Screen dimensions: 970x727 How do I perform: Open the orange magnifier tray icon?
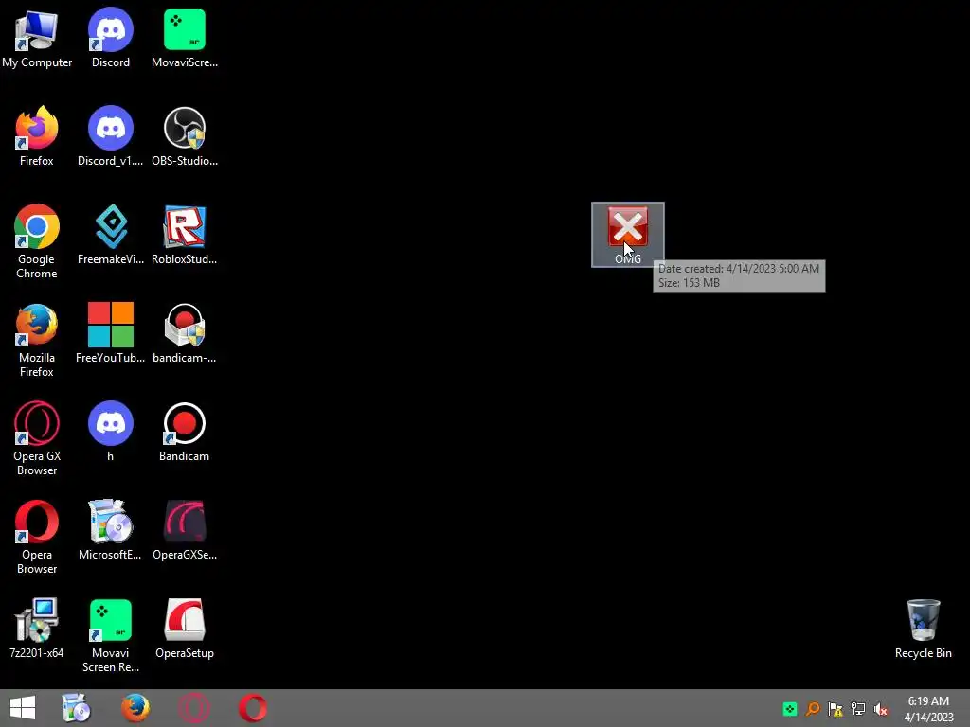pyautogui.click(x=813, y=709)
